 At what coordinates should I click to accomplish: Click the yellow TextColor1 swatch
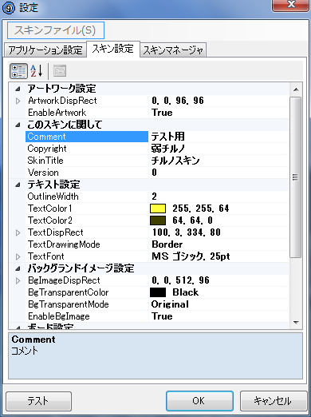158,208
